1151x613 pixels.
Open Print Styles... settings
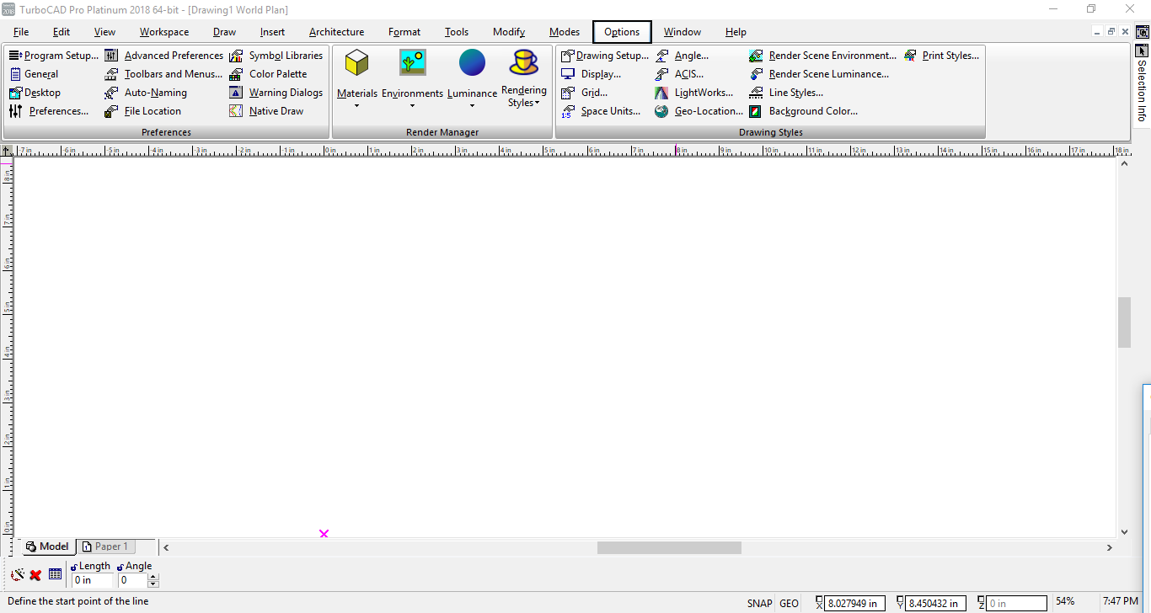pyautogui.click(x=941, y=56)
